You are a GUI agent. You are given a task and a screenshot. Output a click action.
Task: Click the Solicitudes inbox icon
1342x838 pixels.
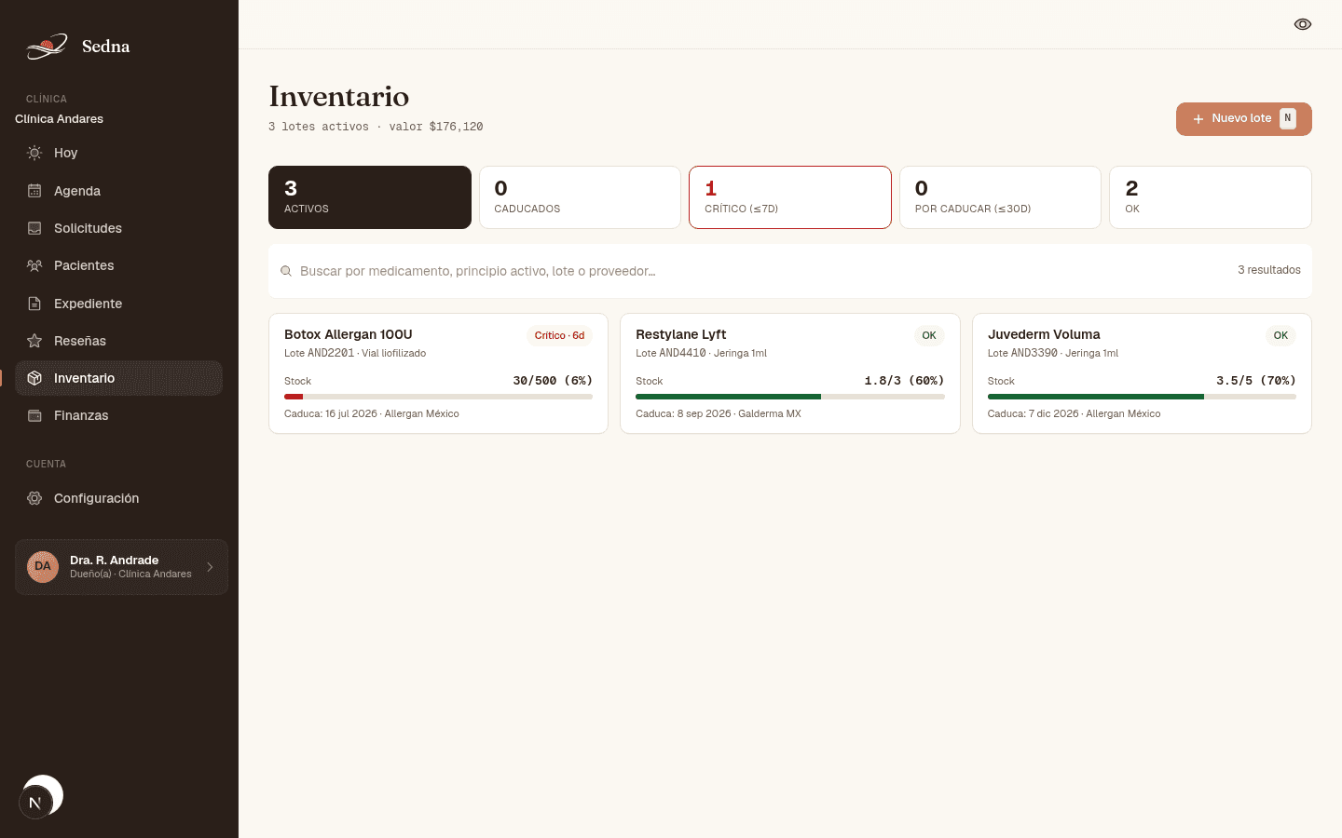coord(34,228)
